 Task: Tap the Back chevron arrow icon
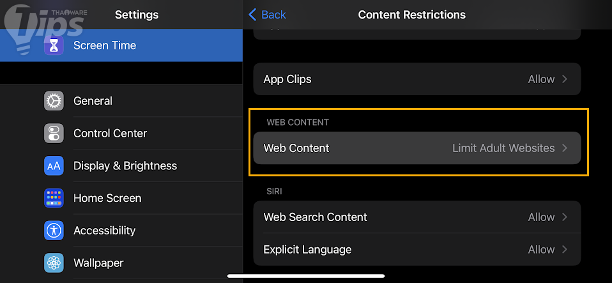click(x=252, y=15)
